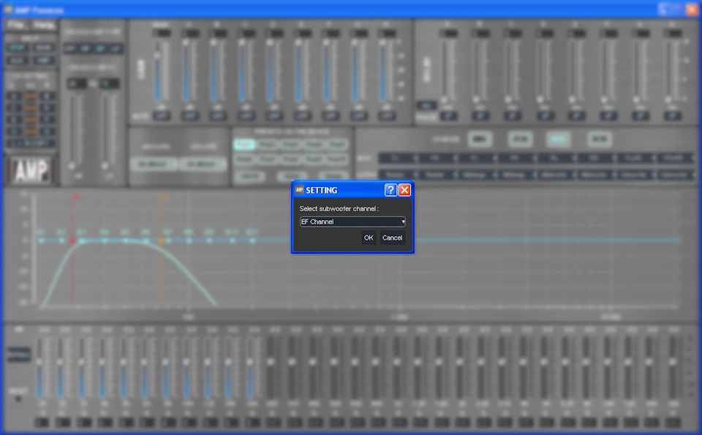Click the first EQ band slider at the bottom

coord(39,368)
